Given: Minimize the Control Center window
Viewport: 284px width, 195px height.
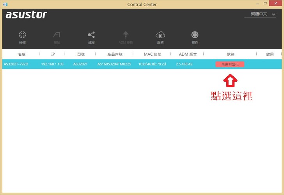Looking at the screenshot, I should (257, 4).
